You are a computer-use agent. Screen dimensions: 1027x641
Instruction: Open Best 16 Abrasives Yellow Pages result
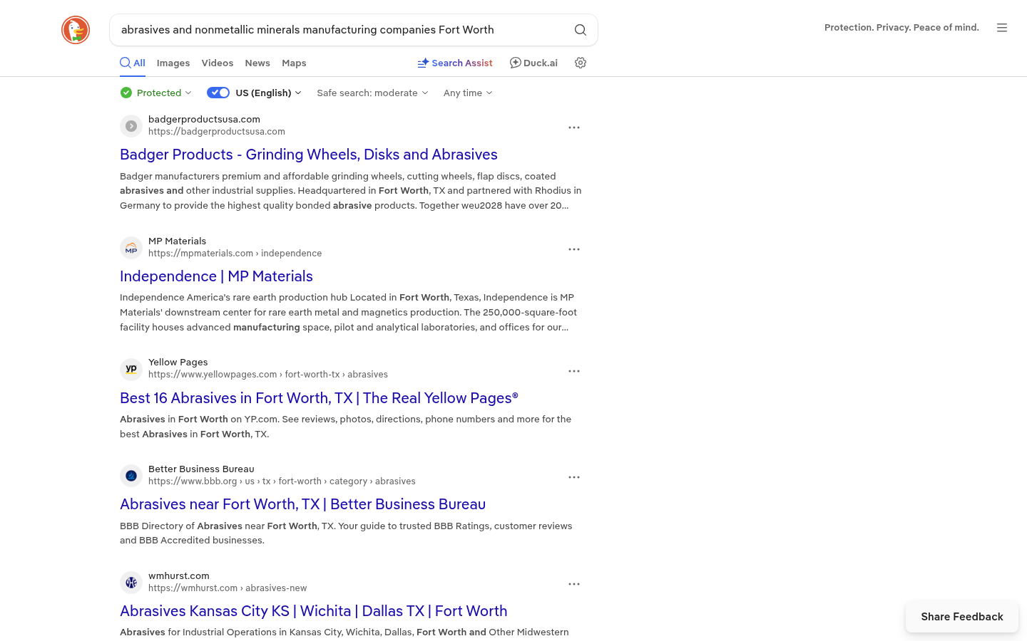tap(319, 398)
